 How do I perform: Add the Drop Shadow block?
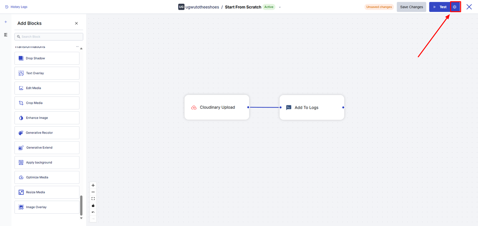click(x=47, y=58)
